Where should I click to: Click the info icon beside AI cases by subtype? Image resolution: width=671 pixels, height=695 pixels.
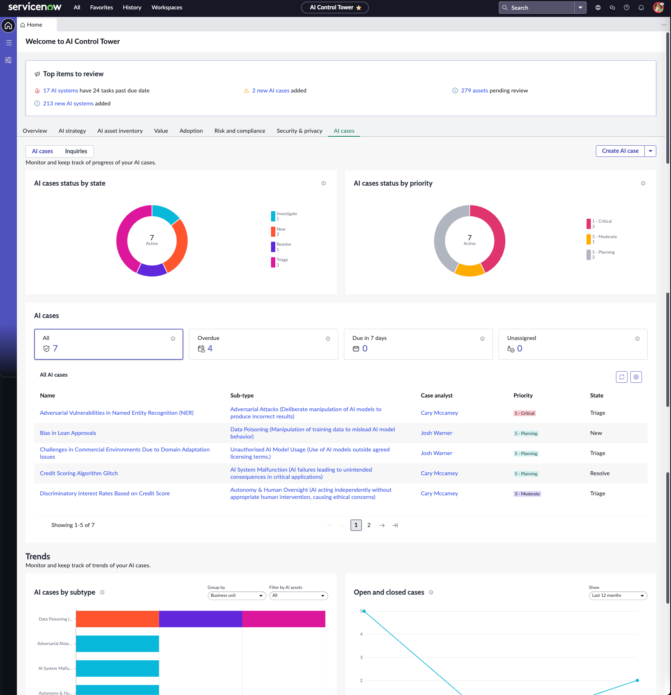coord(102,592)
